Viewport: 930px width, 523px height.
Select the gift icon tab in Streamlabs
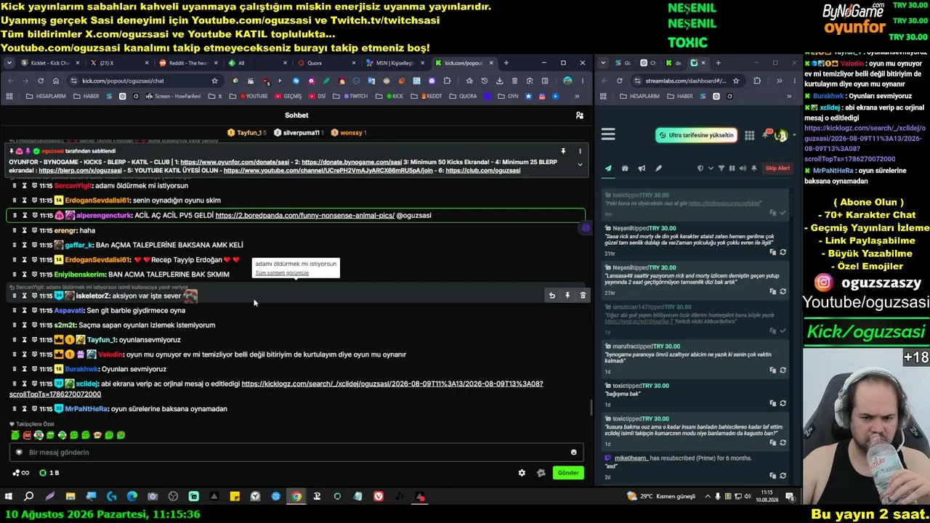coord(625,169)
